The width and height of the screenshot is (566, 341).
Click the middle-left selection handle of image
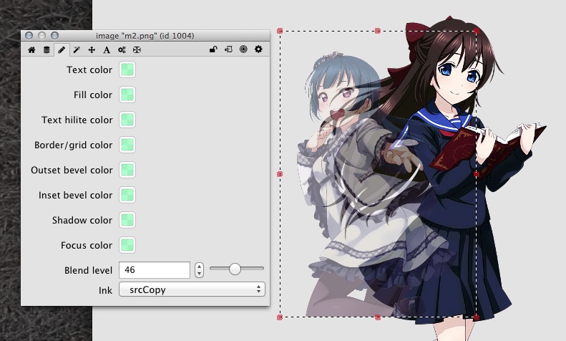280,174
